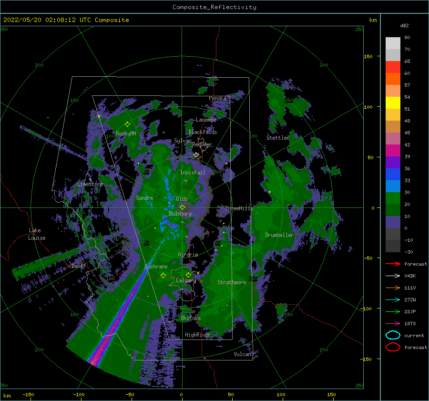Pick the orange swatch between 60 and 57 dBZ
This screenshot has width=429, height=401.
[x=393, y=79]
